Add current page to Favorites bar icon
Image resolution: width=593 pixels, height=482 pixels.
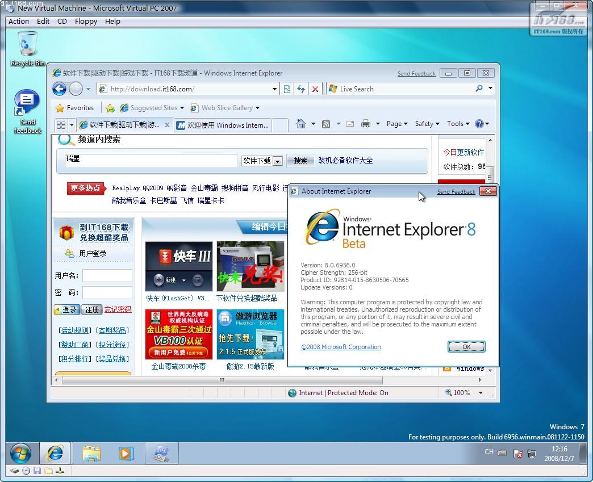110,108
